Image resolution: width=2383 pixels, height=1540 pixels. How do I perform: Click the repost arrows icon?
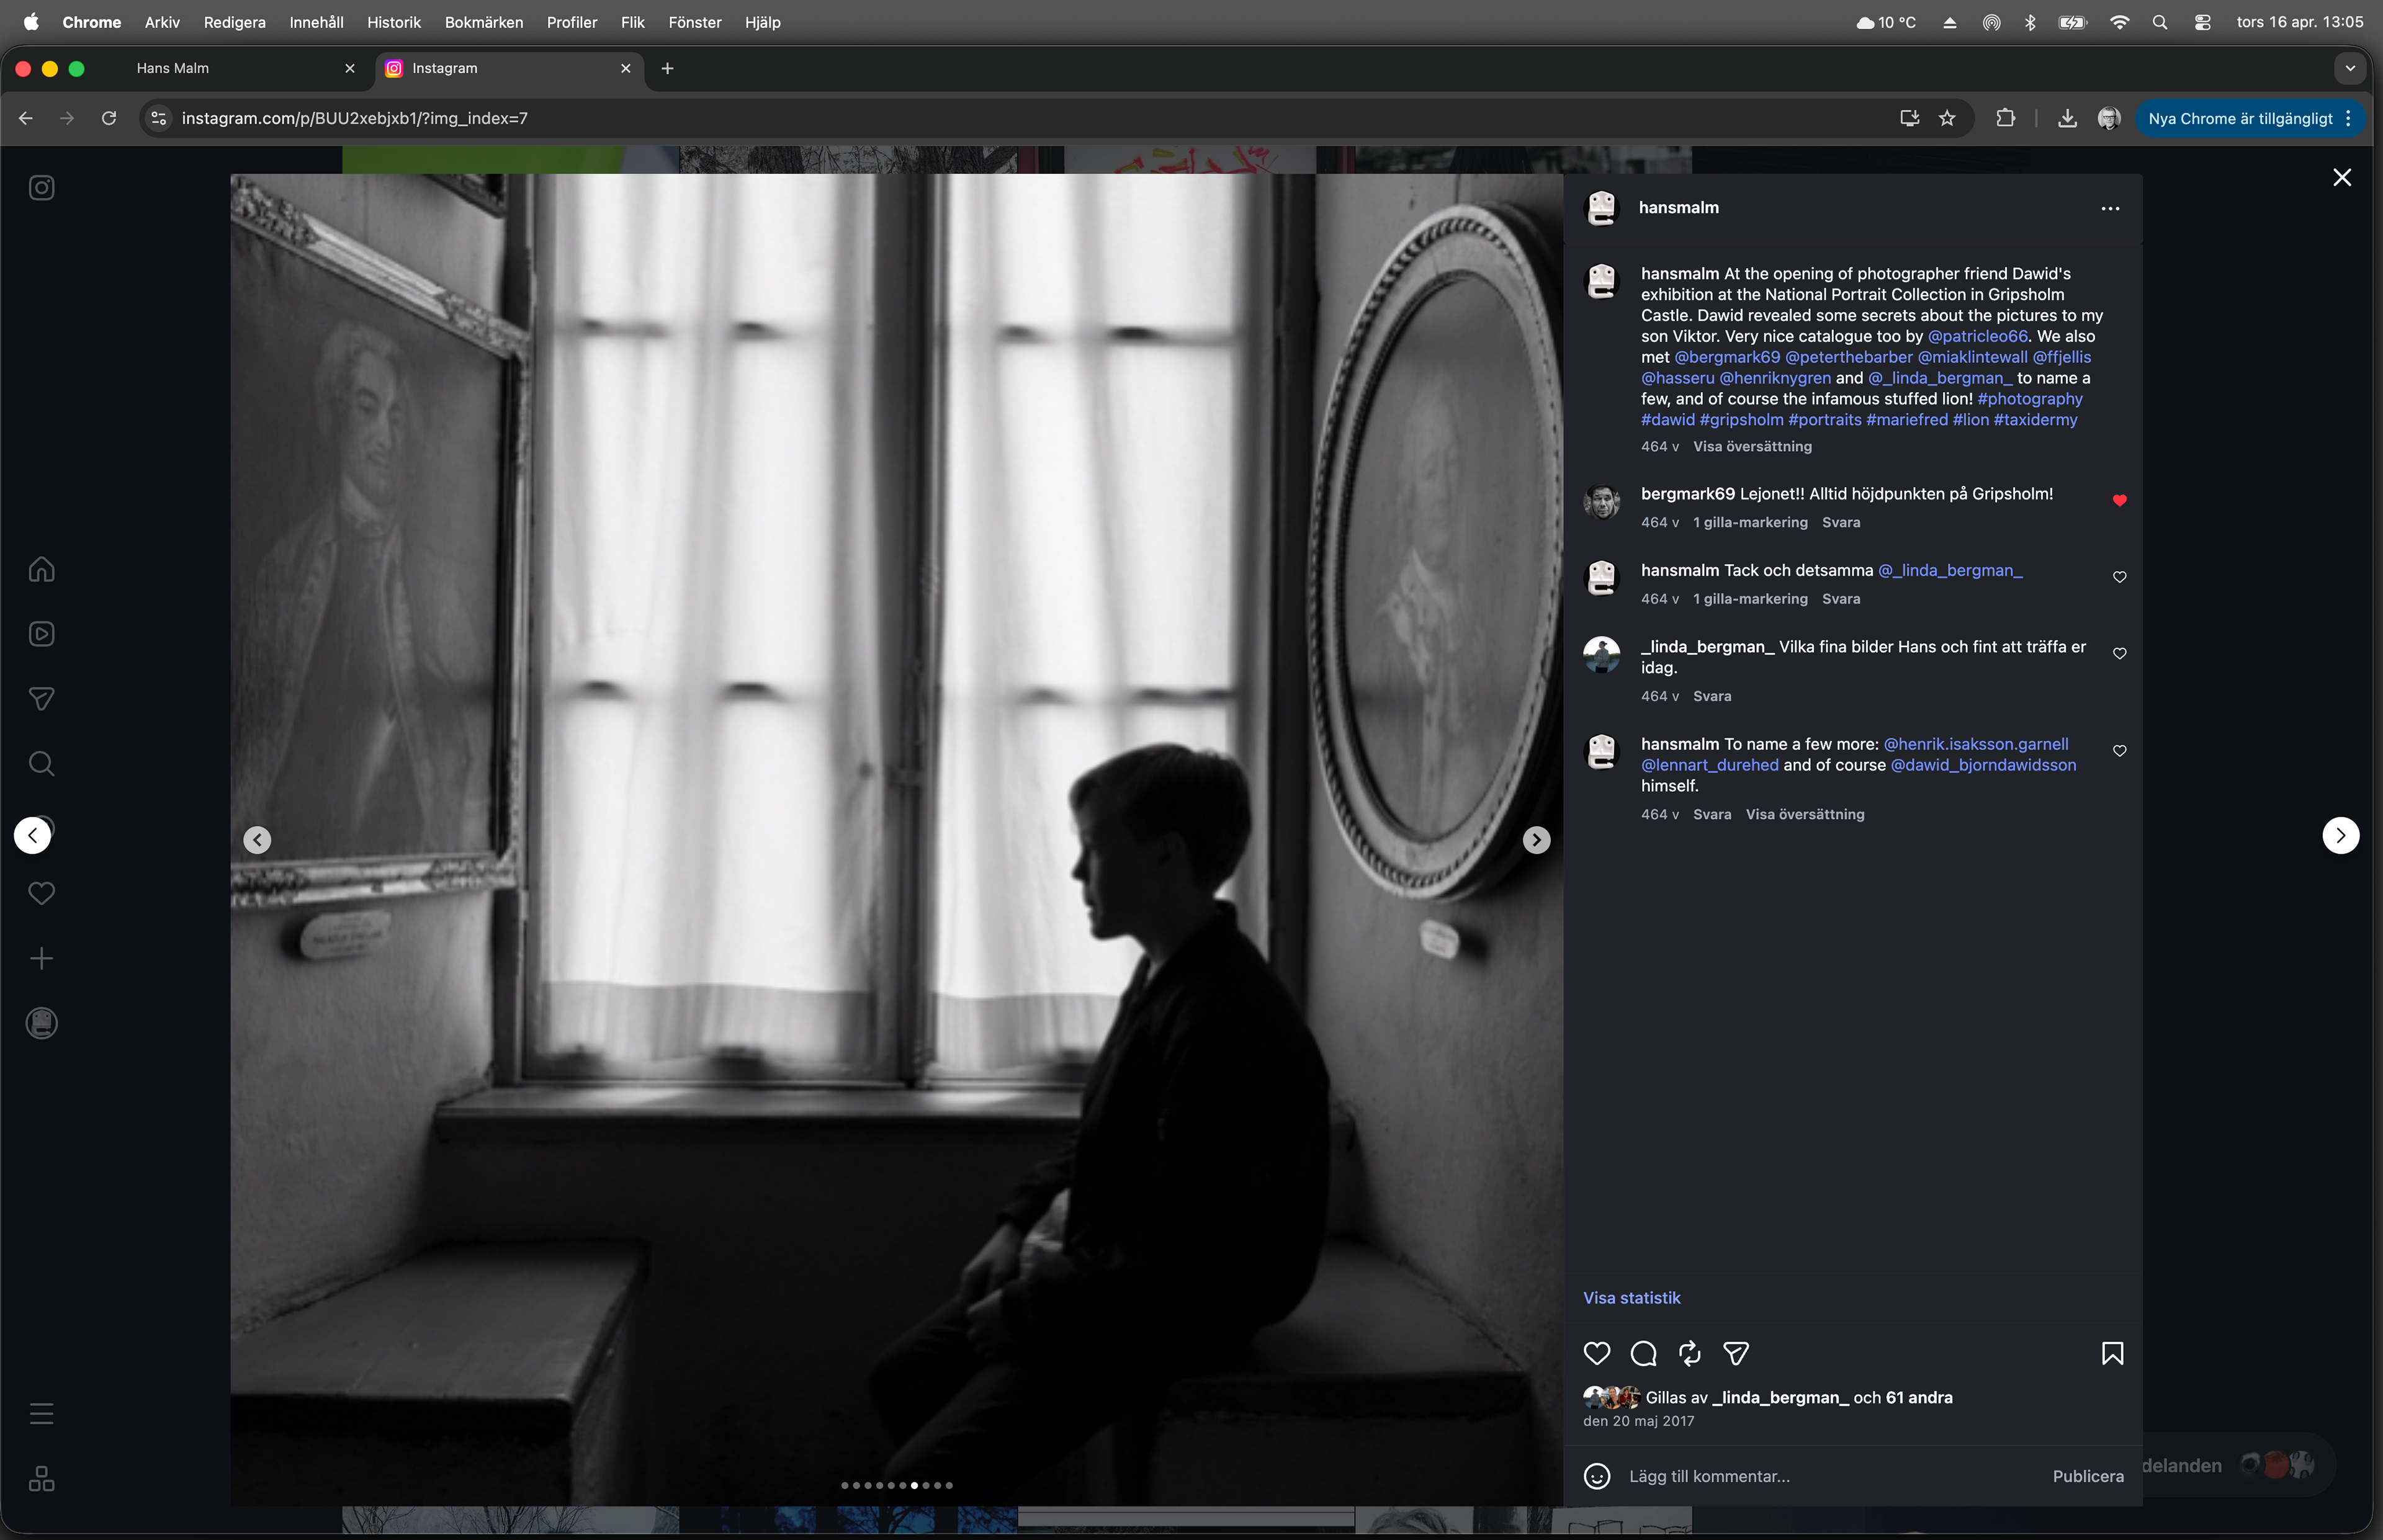pyautogui.click(x=1690, y=1354)
